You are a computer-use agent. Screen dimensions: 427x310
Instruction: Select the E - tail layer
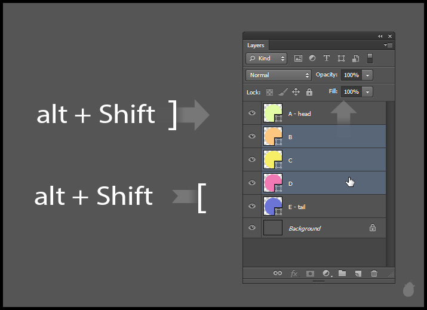click(322, 207)
